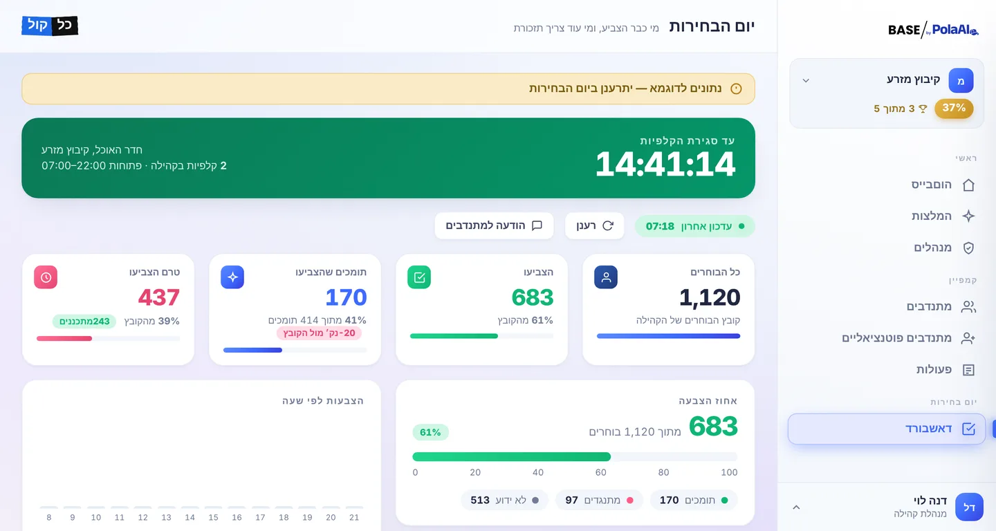Click the BASE by PolaAI logo
This screenshot has width=996, height=531.
tap(933, 29)
